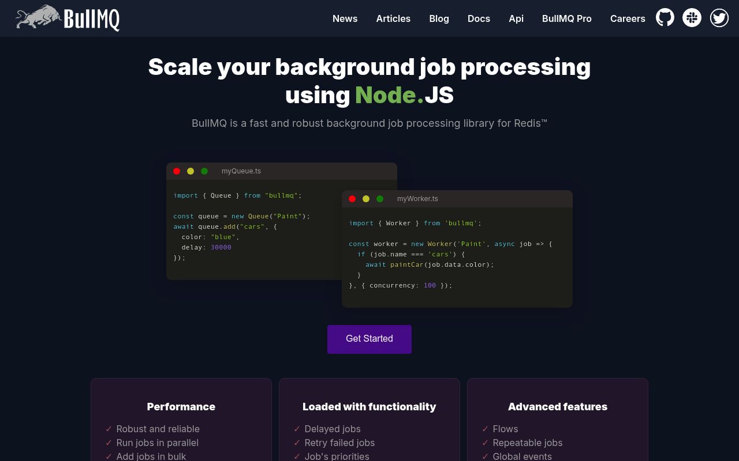Click the 'await queue.add("cars"' code line
The width and height of the screenshot is (739, 461).
tap(225, 226)
